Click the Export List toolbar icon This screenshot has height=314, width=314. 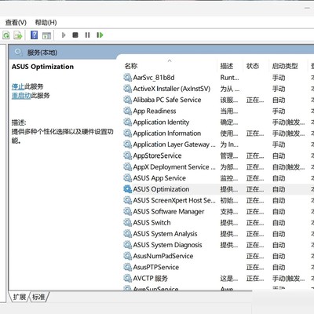[x=18, y=35]
